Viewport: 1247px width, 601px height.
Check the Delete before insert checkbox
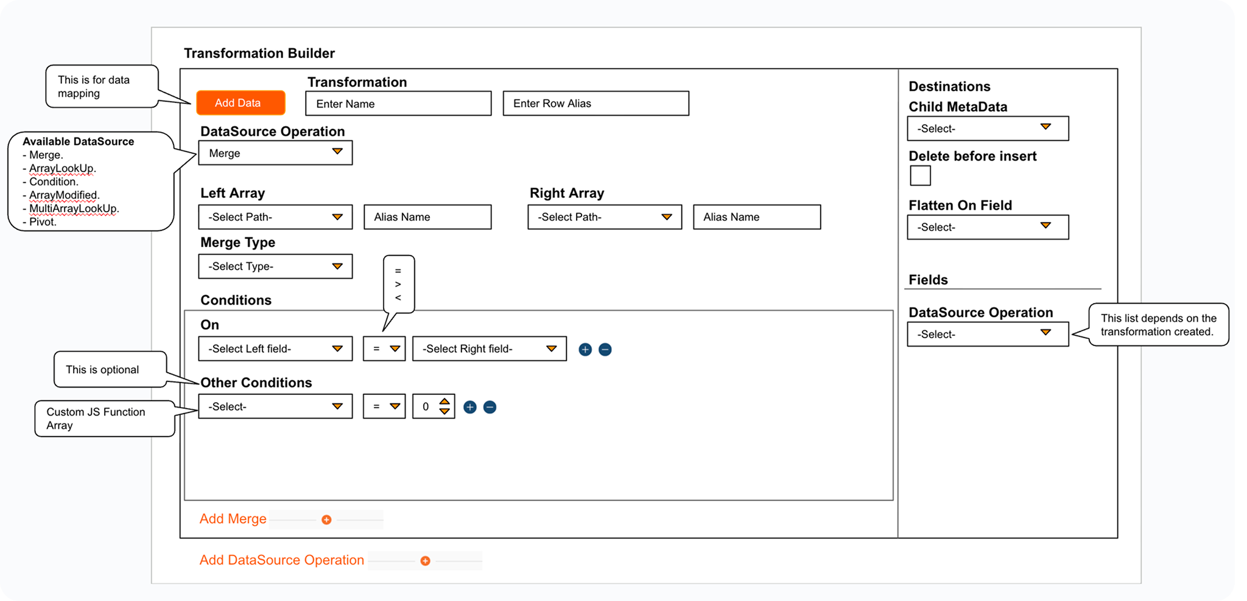pos(920,176)
